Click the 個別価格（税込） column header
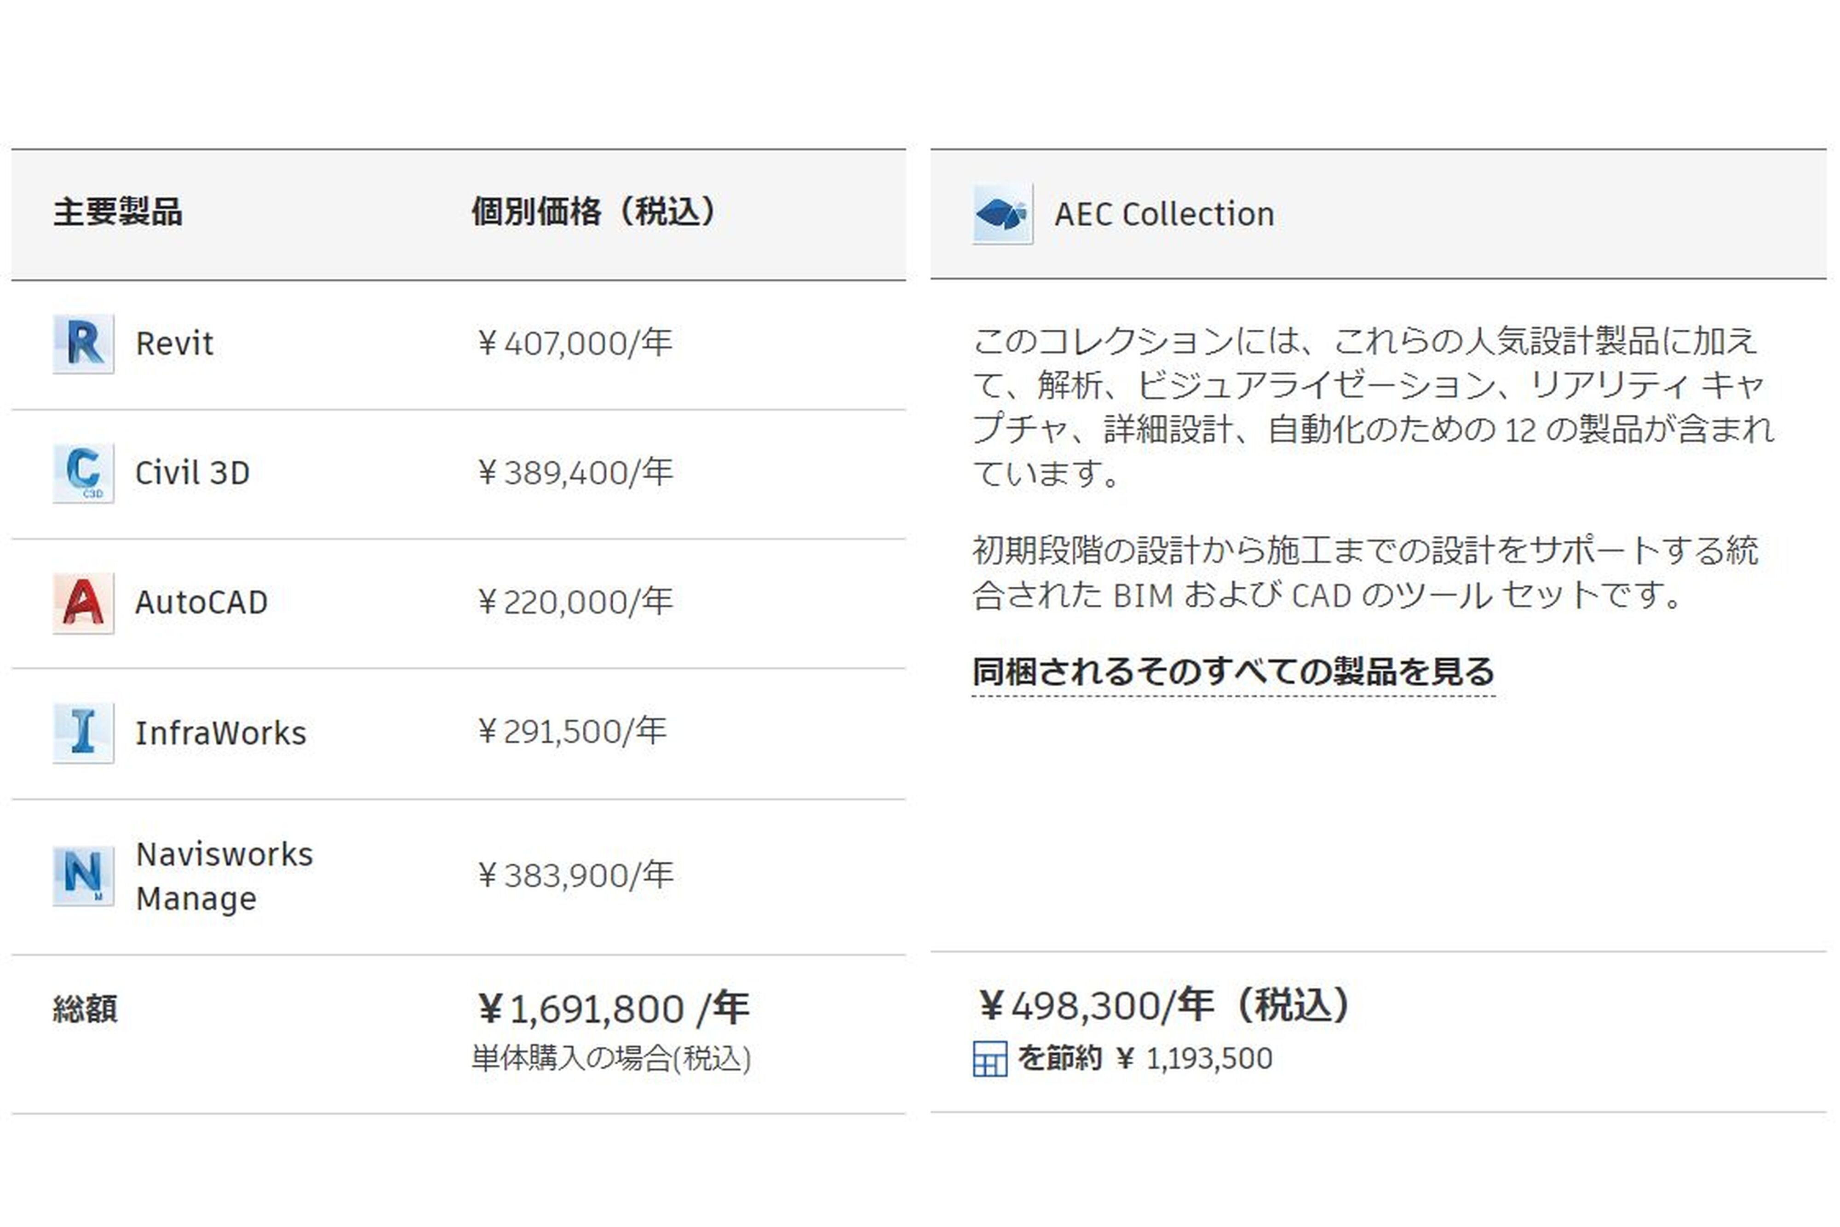 (x=594, y=212)
